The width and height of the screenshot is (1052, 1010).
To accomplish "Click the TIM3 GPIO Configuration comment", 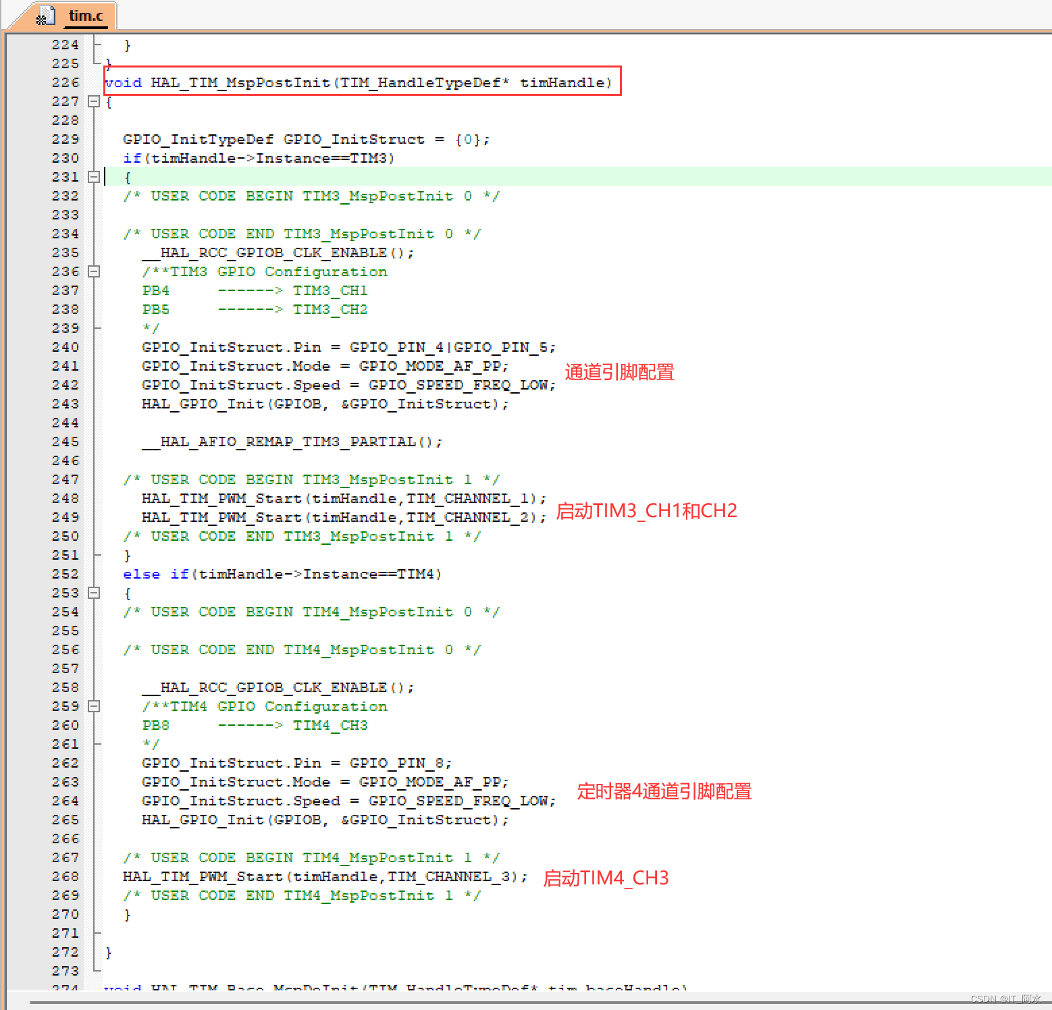I will point(265,271).
